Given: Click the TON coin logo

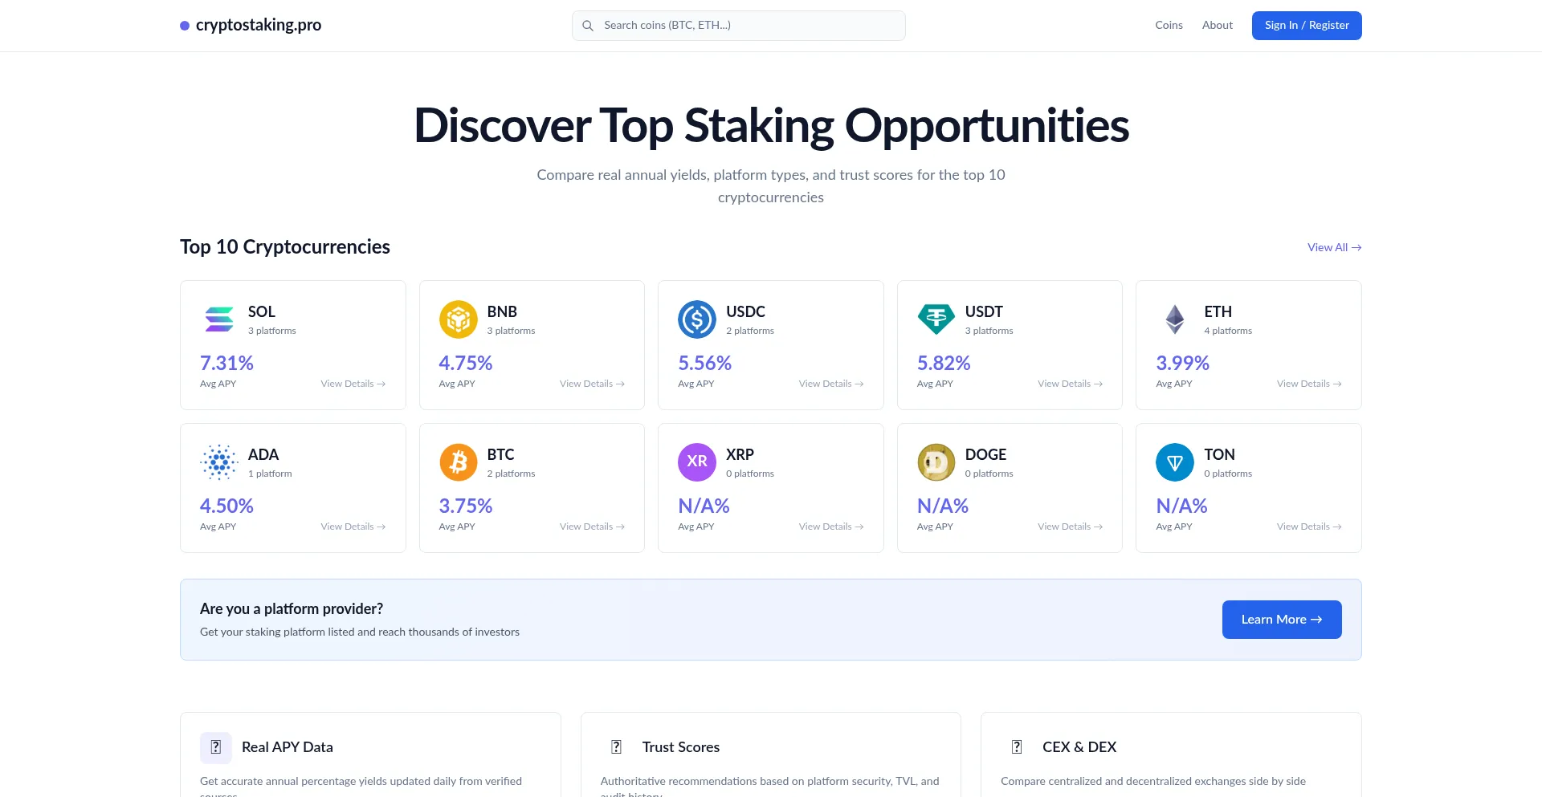Looking at the screenshot, I should (x=1174, y=462).
